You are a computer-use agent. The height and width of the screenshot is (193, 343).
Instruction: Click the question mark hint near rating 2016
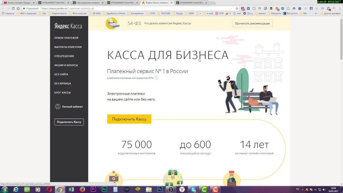pos(156,78)
